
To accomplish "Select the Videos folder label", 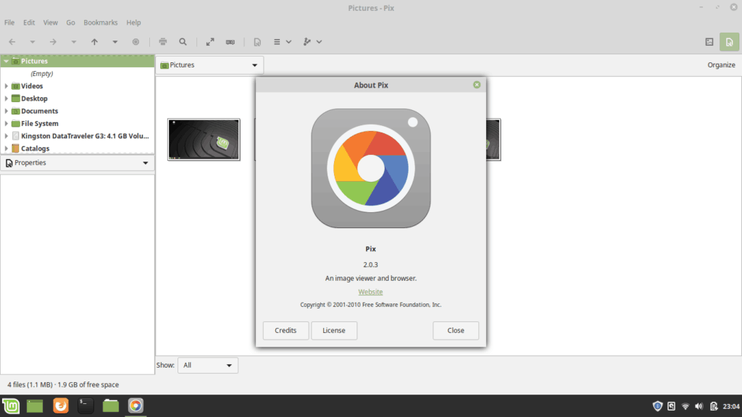I will click(x=32, y=86).
